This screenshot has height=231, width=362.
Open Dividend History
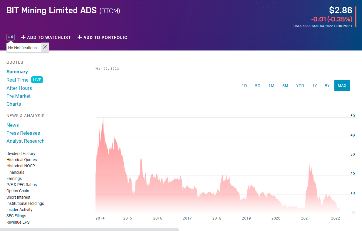point(21,154)
